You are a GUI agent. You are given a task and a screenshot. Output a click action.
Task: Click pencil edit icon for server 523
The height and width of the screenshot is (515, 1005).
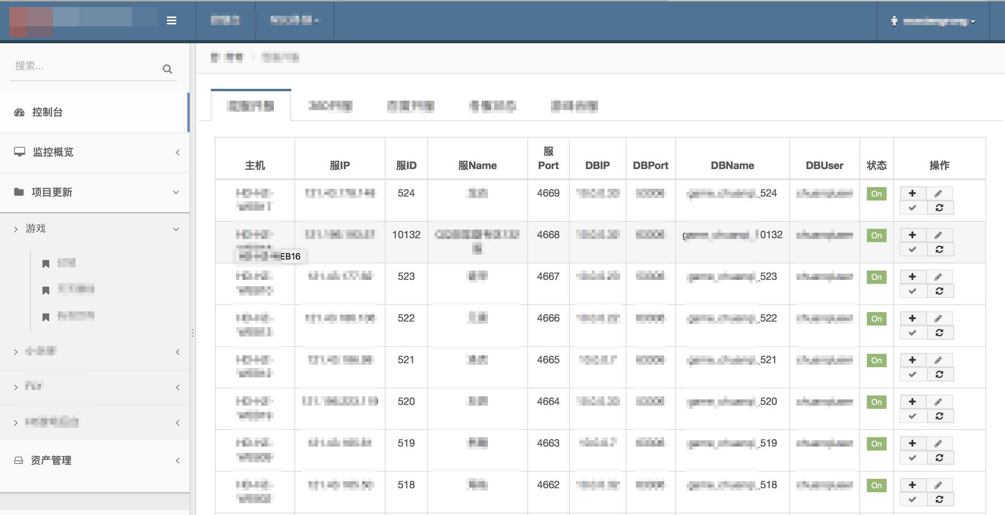click(939, 276)
